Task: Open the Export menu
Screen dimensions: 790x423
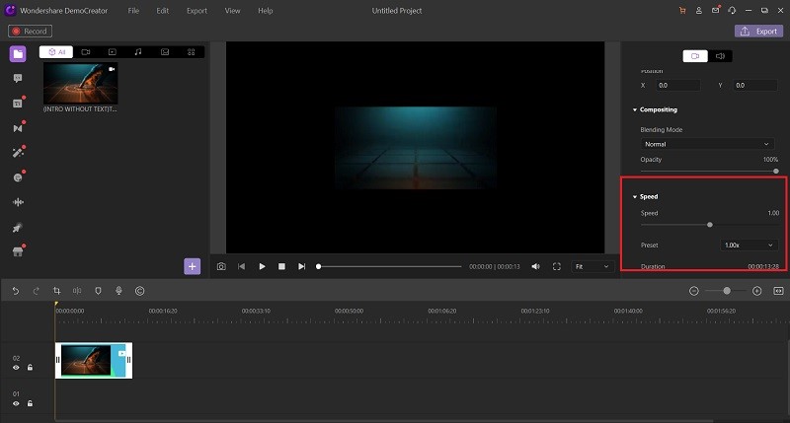Action: 197,11
